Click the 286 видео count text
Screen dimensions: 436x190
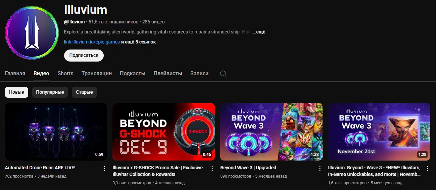click(x=153, y=22)
